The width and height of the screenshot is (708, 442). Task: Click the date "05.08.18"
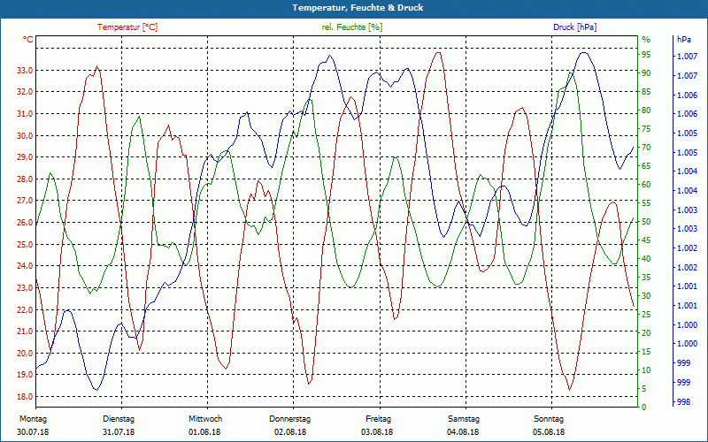[x=549, y=432]
